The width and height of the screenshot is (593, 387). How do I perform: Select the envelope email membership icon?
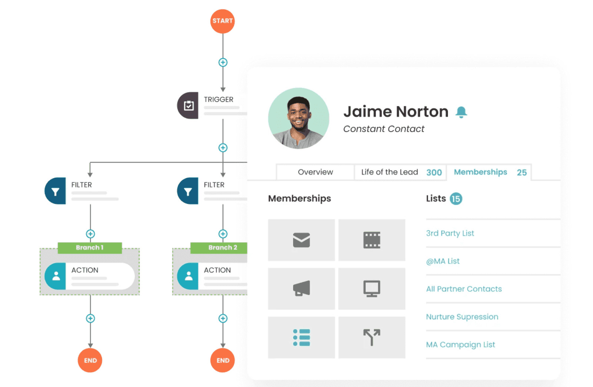pos(301,240)
